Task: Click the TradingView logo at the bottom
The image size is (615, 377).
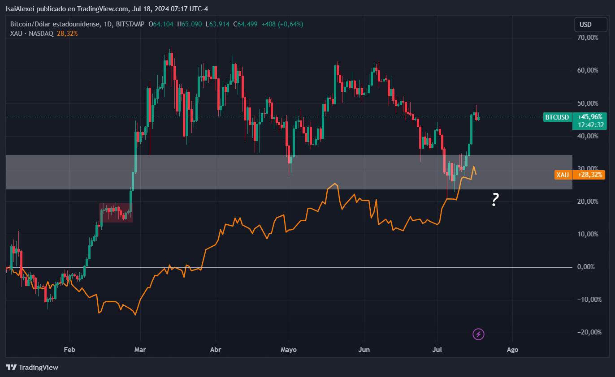Action: click(32, 368)
